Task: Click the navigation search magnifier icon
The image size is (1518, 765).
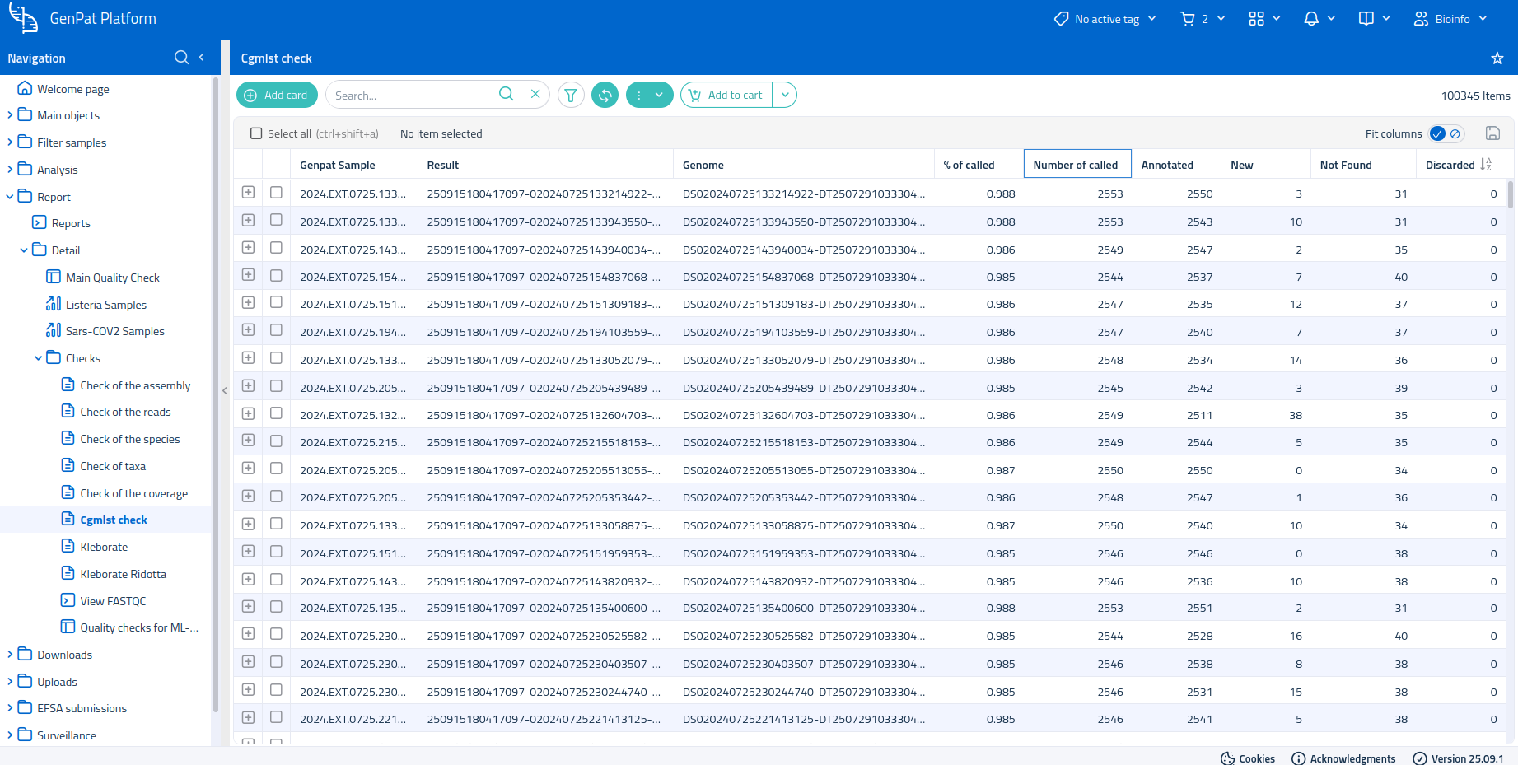Action: click(181, 58)
